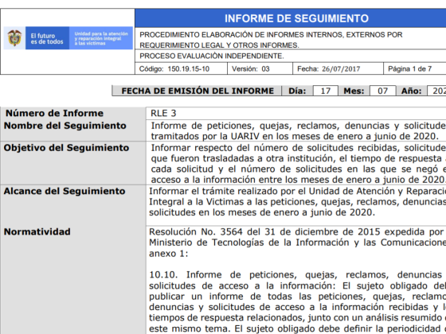Click 'Ministerio de Tecnologías de la Información' line
Screen dimensions: 446x334
click(298, 243)
